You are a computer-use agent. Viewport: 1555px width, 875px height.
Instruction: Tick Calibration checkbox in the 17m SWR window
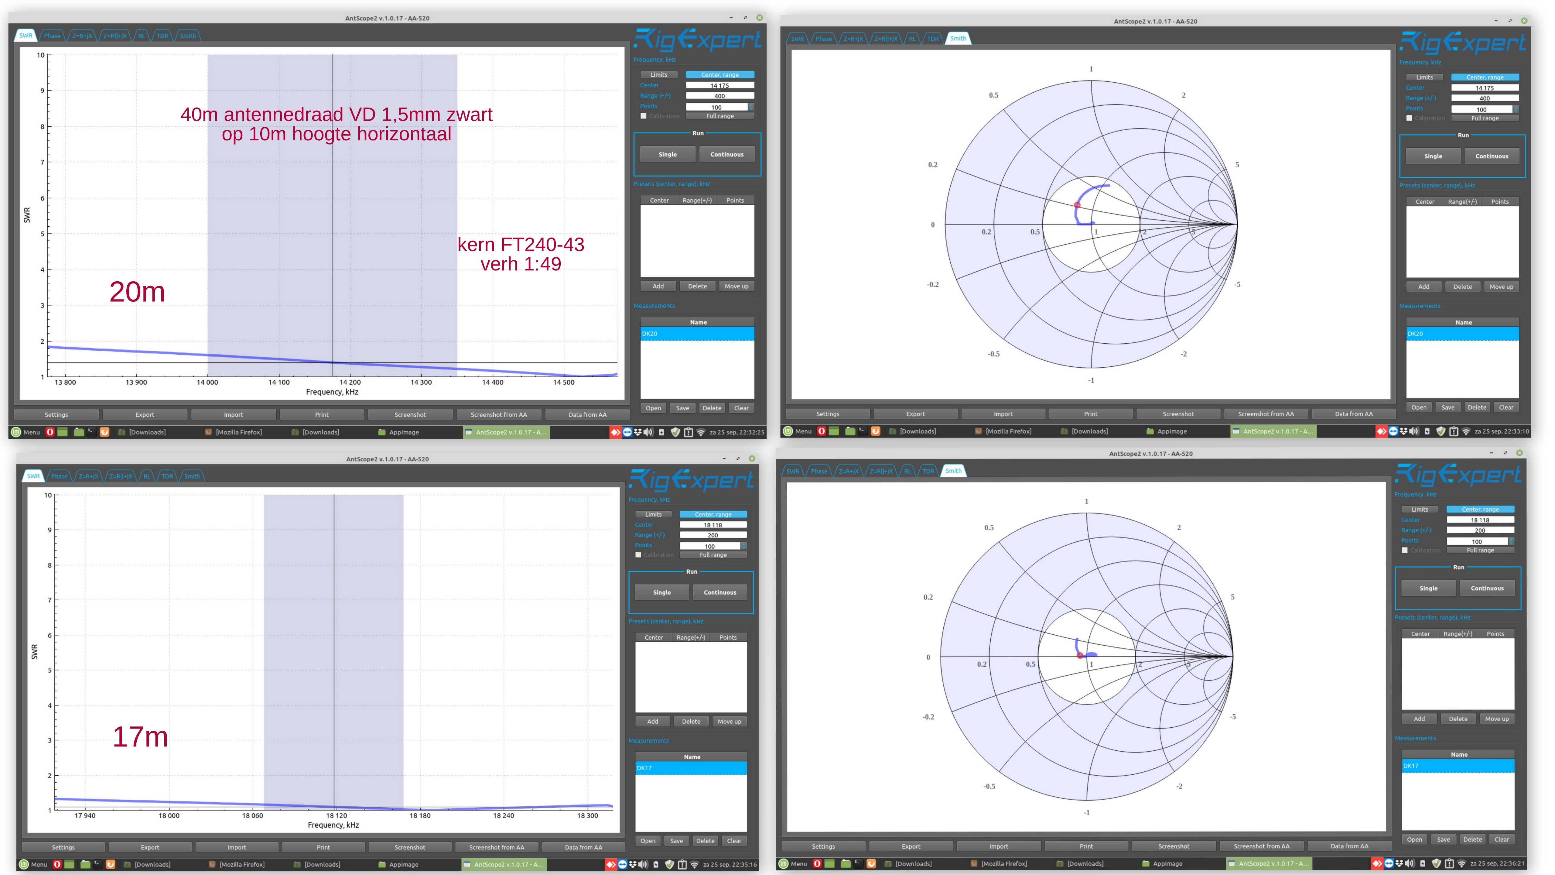[638, 555]
